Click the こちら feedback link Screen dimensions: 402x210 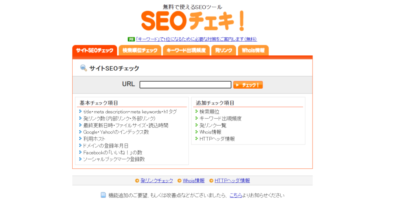[x=236, y=195]
